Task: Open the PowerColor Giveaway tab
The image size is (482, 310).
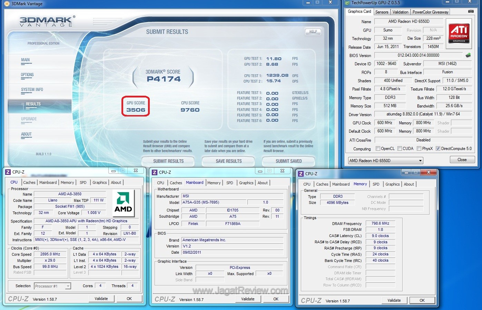Action: click(x=430, y=12)
